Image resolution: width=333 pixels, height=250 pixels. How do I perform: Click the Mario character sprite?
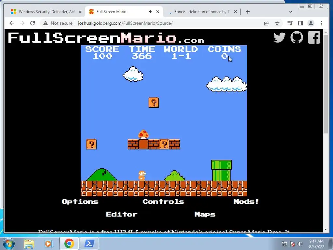pyautogui.click(x=142, y=176)
